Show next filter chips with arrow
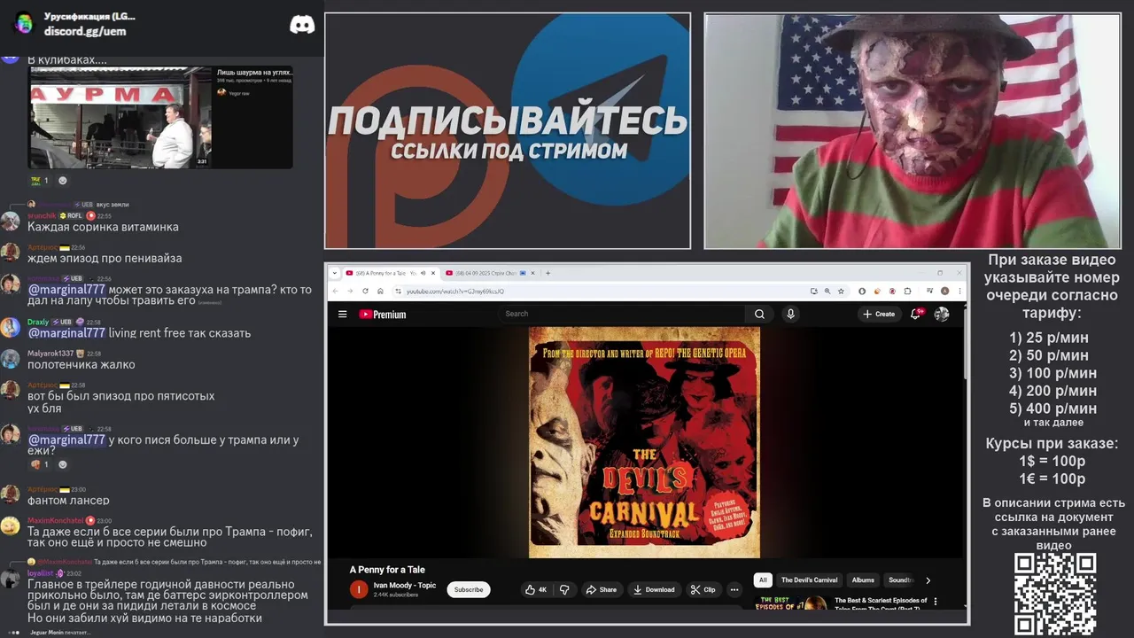The image size is (1134, 638). (x=928, y=580)
